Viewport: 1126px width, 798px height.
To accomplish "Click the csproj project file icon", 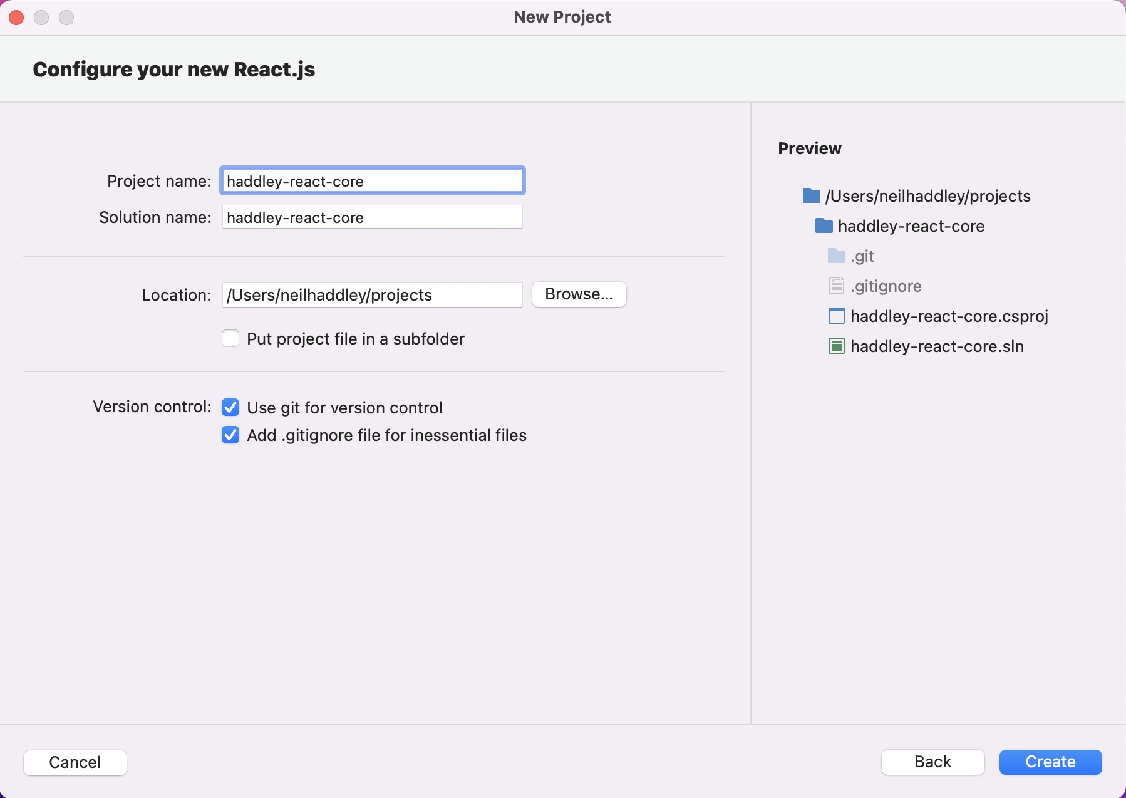I will pyautogui.click(x=836, y=316).
